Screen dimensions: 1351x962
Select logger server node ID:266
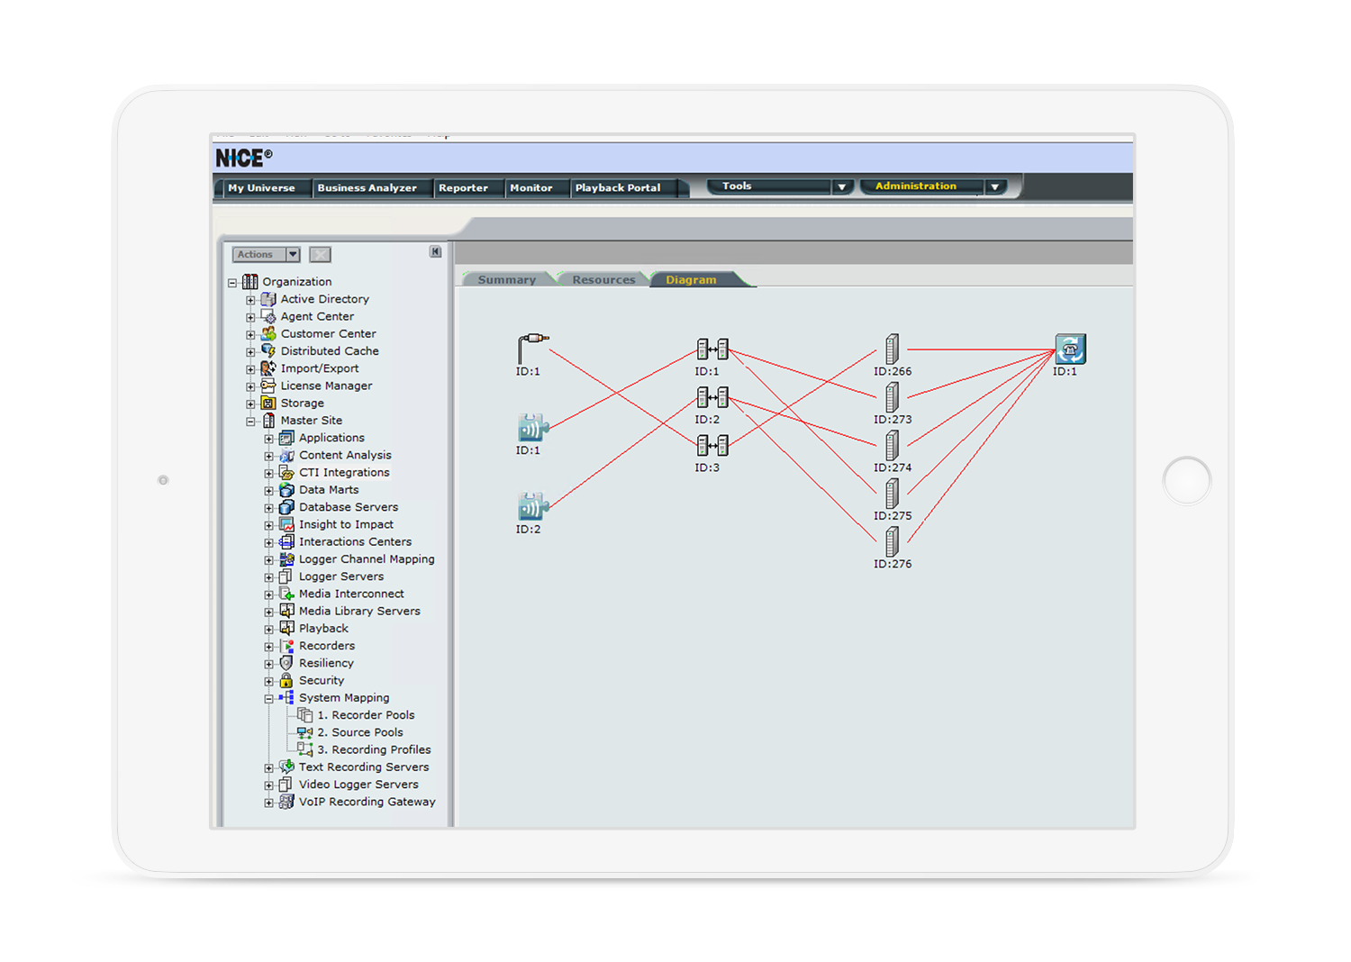(x=892, y=349)
